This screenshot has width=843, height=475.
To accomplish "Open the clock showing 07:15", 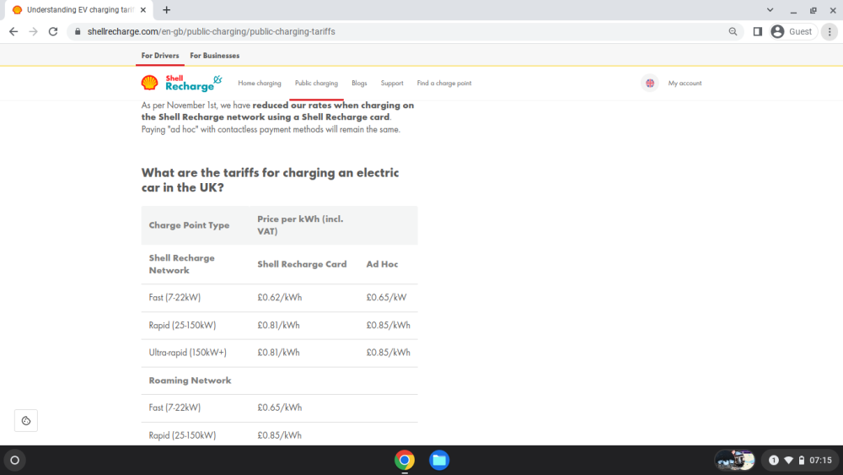I will (x=820, y=460).
